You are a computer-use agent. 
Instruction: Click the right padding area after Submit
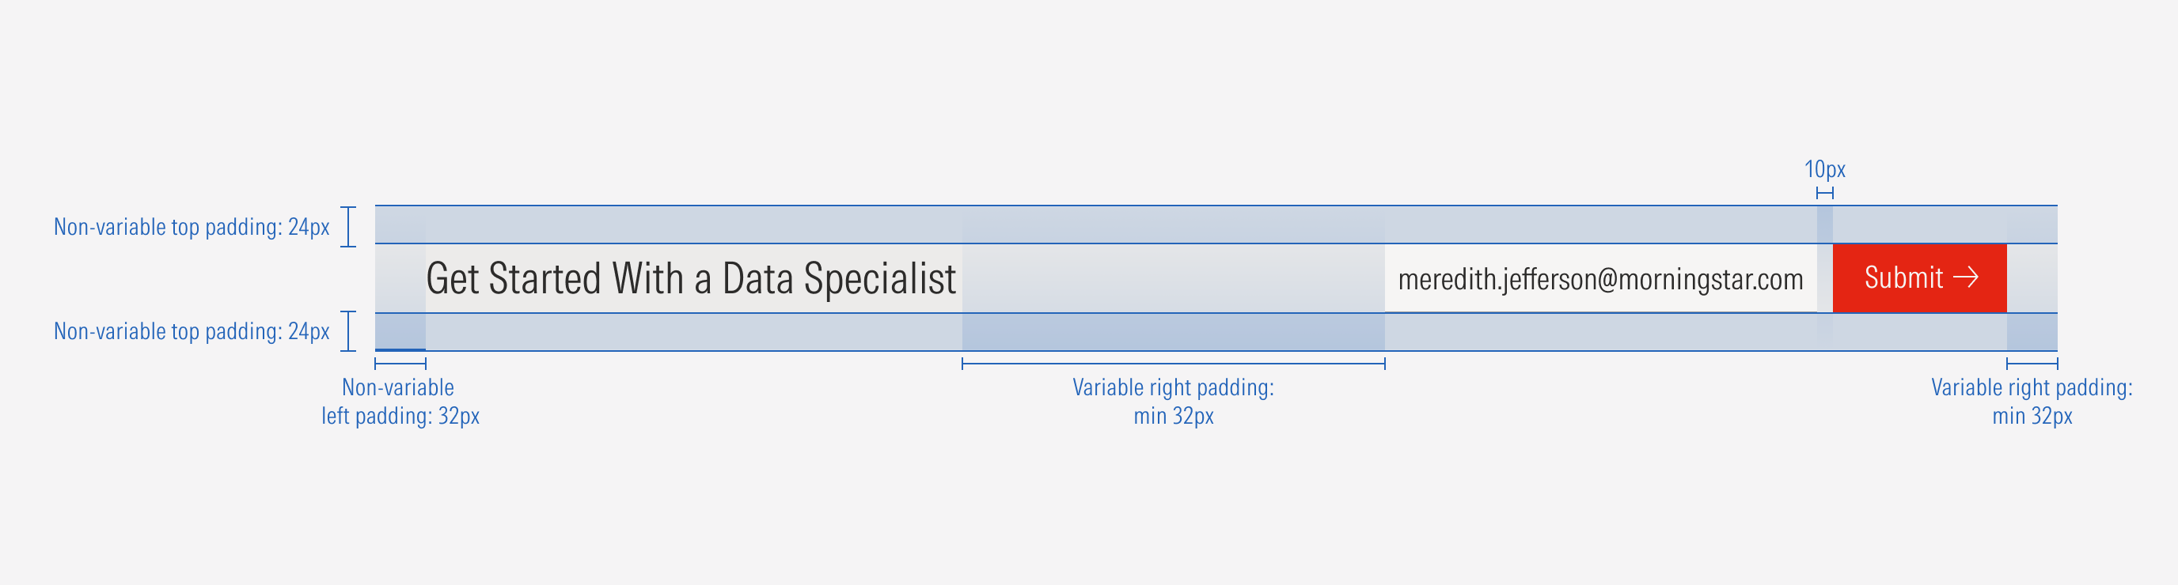[x=2032, y=278]
